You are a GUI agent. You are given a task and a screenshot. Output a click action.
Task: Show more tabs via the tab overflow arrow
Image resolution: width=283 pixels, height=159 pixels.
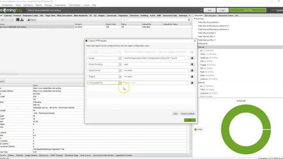(190, 15)
